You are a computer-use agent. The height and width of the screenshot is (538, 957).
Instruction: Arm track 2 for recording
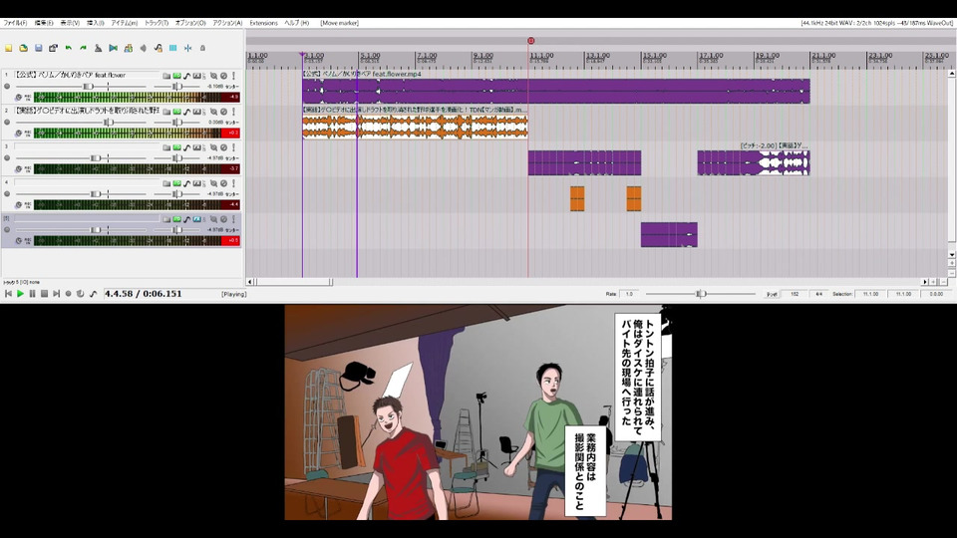click(7, 122)
